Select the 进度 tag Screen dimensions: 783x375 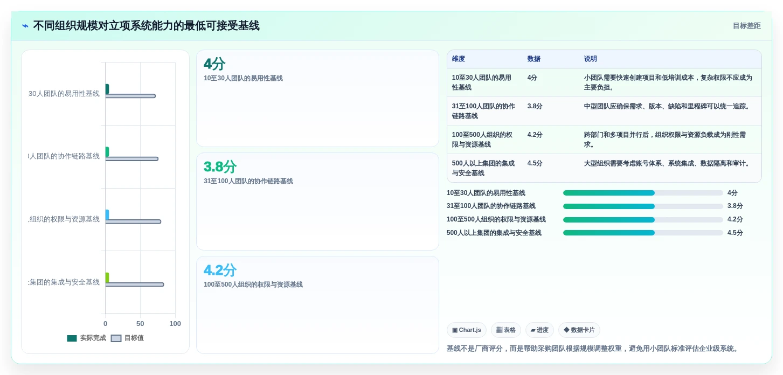[x=539, y=330]
